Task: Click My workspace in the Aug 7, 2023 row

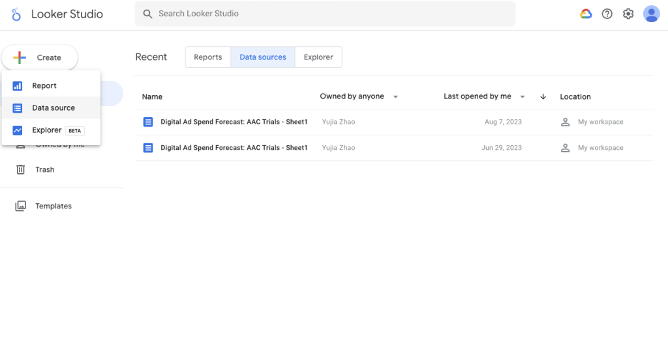Action: (x=601, y=122)
